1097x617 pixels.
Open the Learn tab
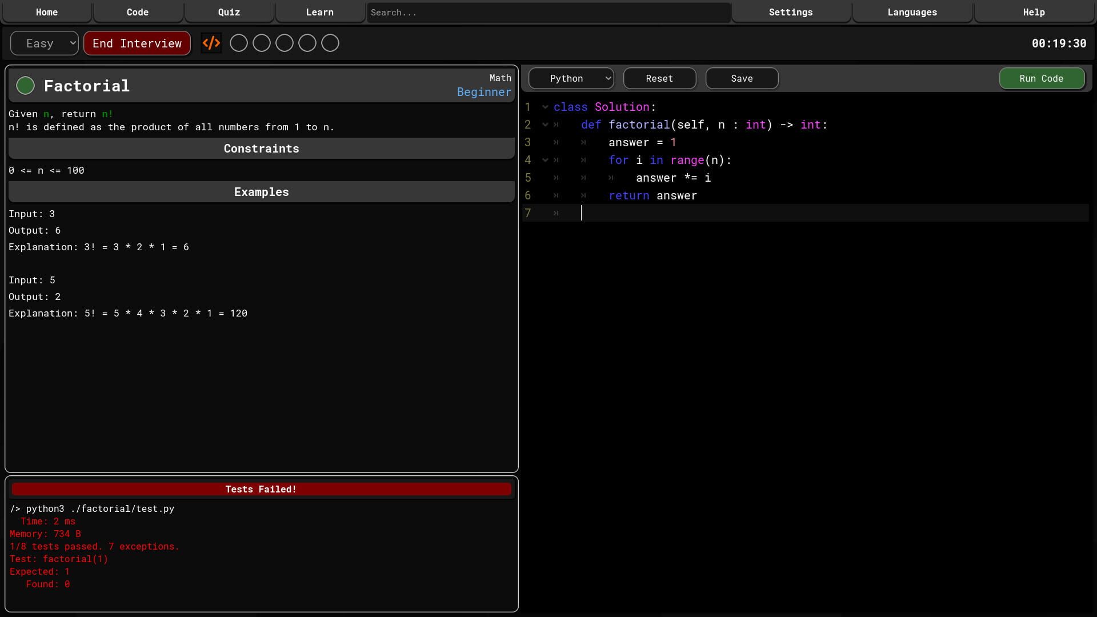[319, 12]
